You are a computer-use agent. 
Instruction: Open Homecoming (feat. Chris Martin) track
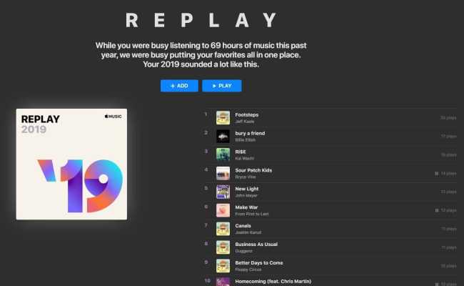273,281
